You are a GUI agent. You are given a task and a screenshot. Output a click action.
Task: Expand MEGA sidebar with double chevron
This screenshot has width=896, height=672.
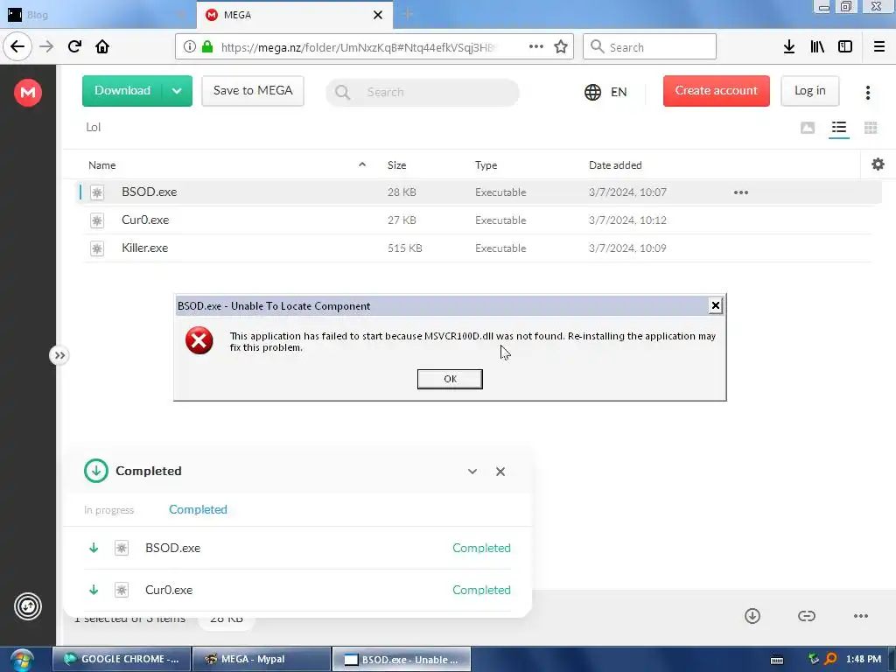[59, 355]
